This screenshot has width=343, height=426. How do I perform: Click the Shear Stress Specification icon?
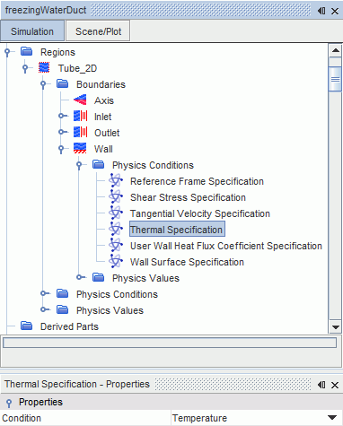(x=116, y=196)
